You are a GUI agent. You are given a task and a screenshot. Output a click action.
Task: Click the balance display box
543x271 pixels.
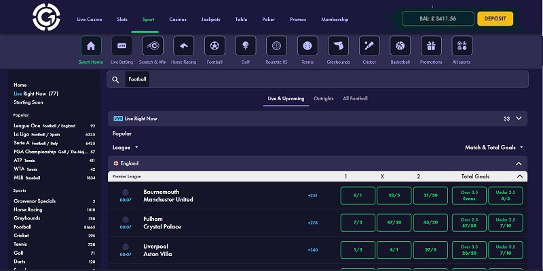(x=438, y=19)
